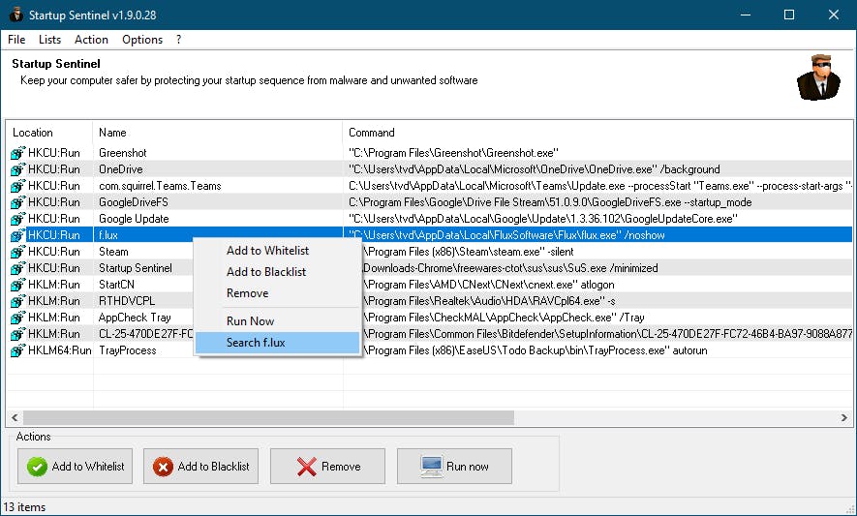The height and width of the screenshot is (516, 857).
Task: Click the AppCheck.exe /Tray command
Action: tap(504, 317)
